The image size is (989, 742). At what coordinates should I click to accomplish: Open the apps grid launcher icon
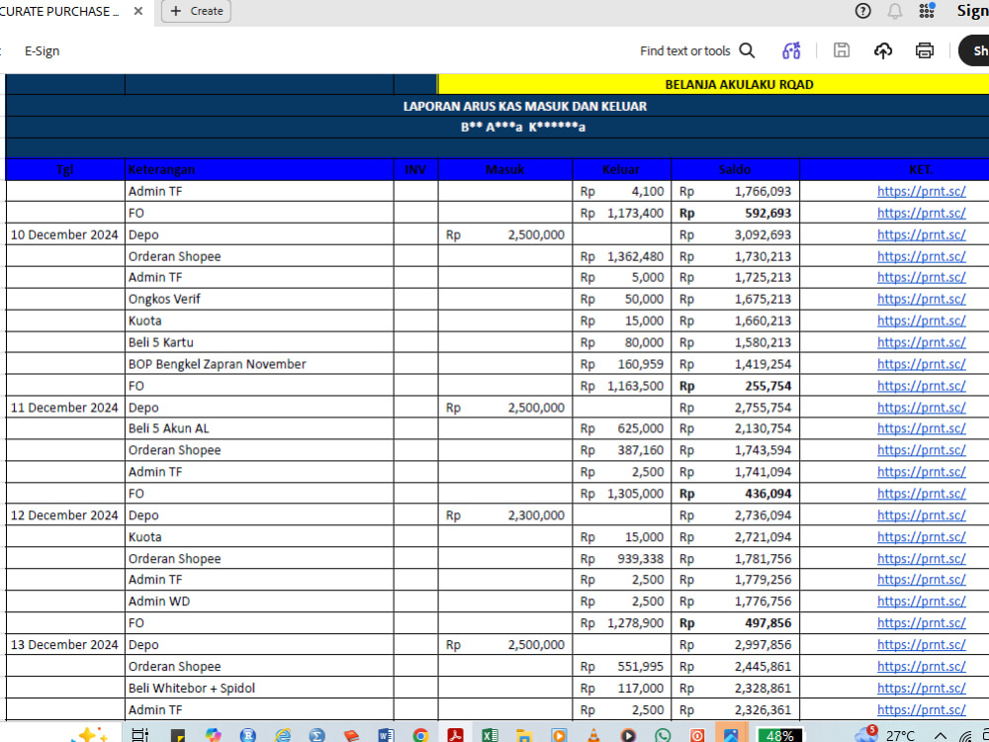[x=927, y=11]
